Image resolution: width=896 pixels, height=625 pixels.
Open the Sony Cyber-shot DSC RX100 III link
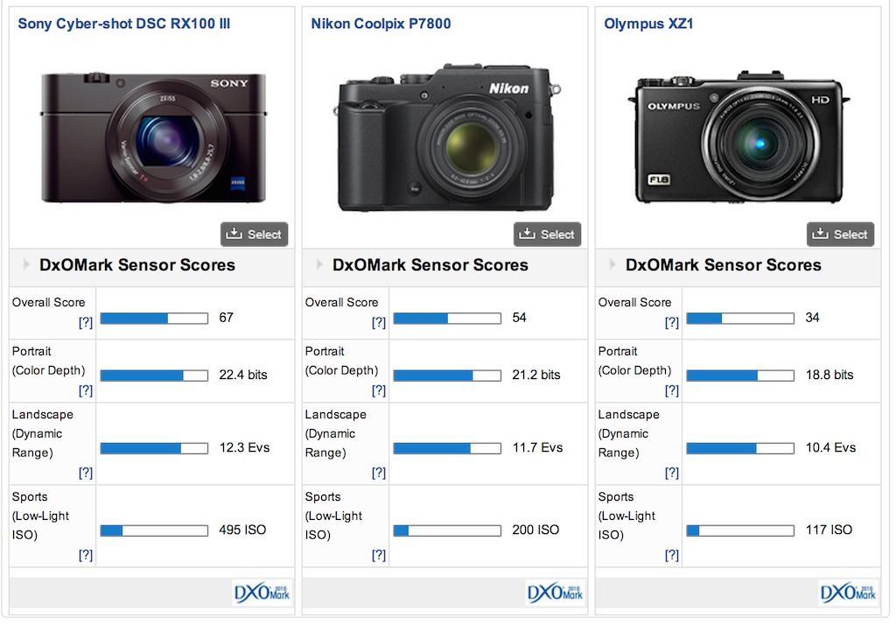pos(124,24)
